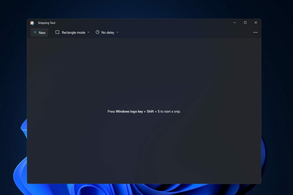Open the three-dot See more menu
Viewport: 293px width, 195px height.
(x=255, y=32)
